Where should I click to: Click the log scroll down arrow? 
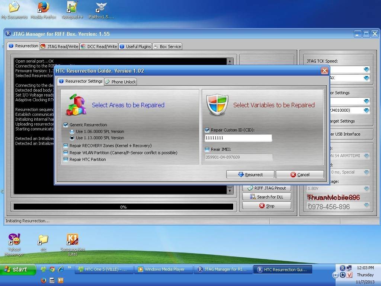(230, 190)
